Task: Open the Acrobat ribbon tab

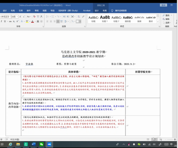Action: [87, 11]
